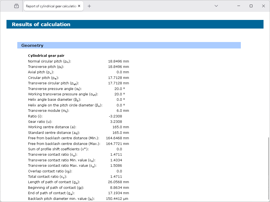Image resolution: width=270 pixels, height=202 pixels.
Task: Maximize the report window
Action: tap(251, 6)
